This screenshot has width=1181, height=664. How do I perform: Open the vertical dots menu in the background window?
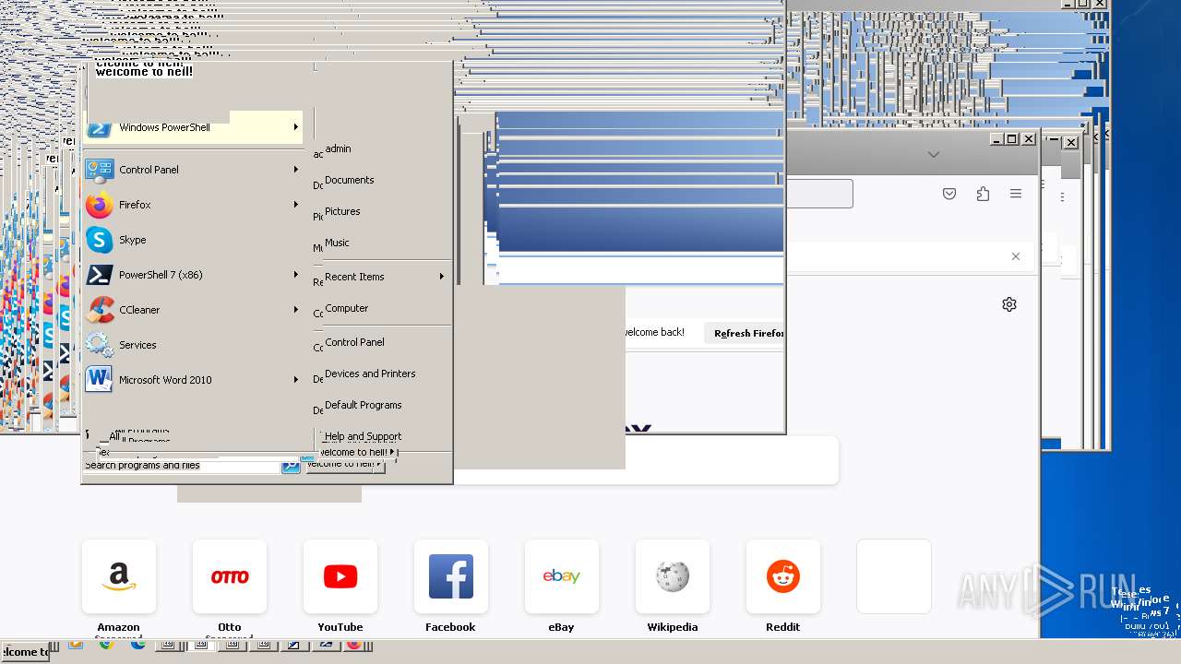pyautogui.click(x=1063, y=197)
